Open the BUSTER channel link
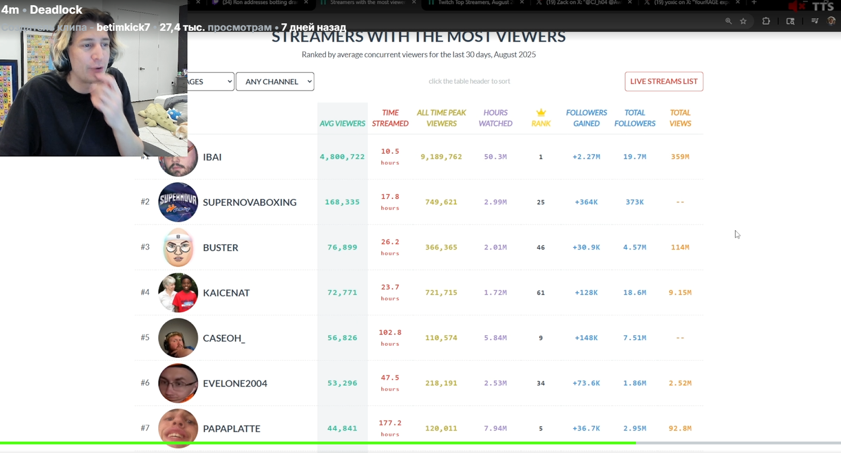The height and width of the screenshot is (453, 841). coord(221,247)
